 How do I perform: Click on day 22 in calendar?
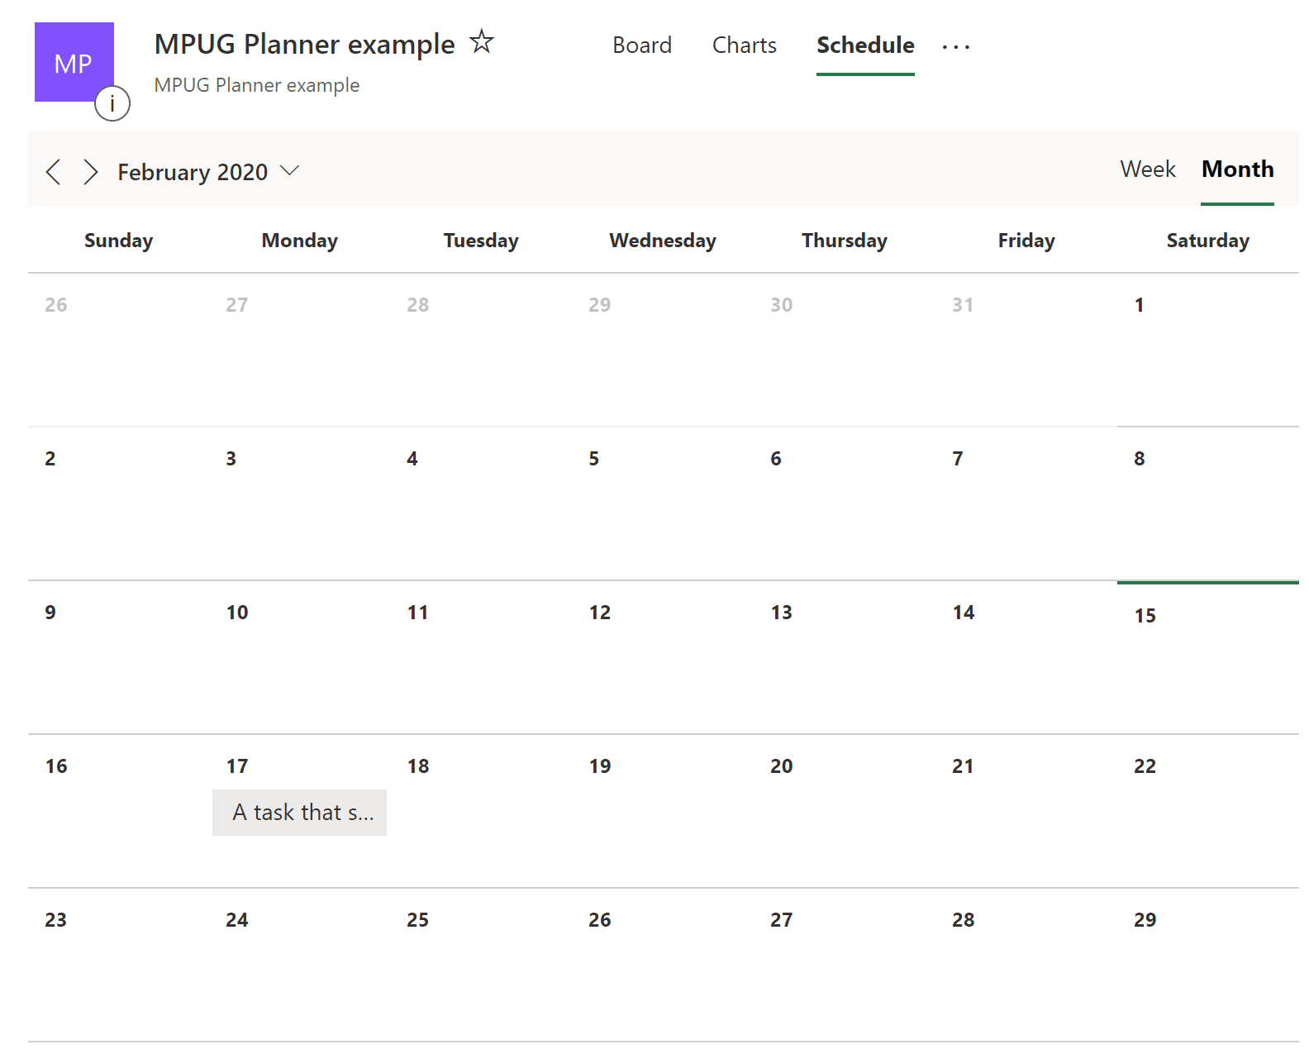click(1145, 766)
